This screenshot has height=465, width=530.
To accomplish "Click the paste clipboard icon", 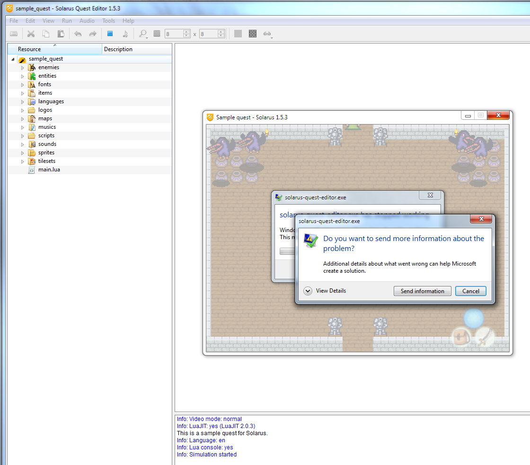I will (61, 34).
